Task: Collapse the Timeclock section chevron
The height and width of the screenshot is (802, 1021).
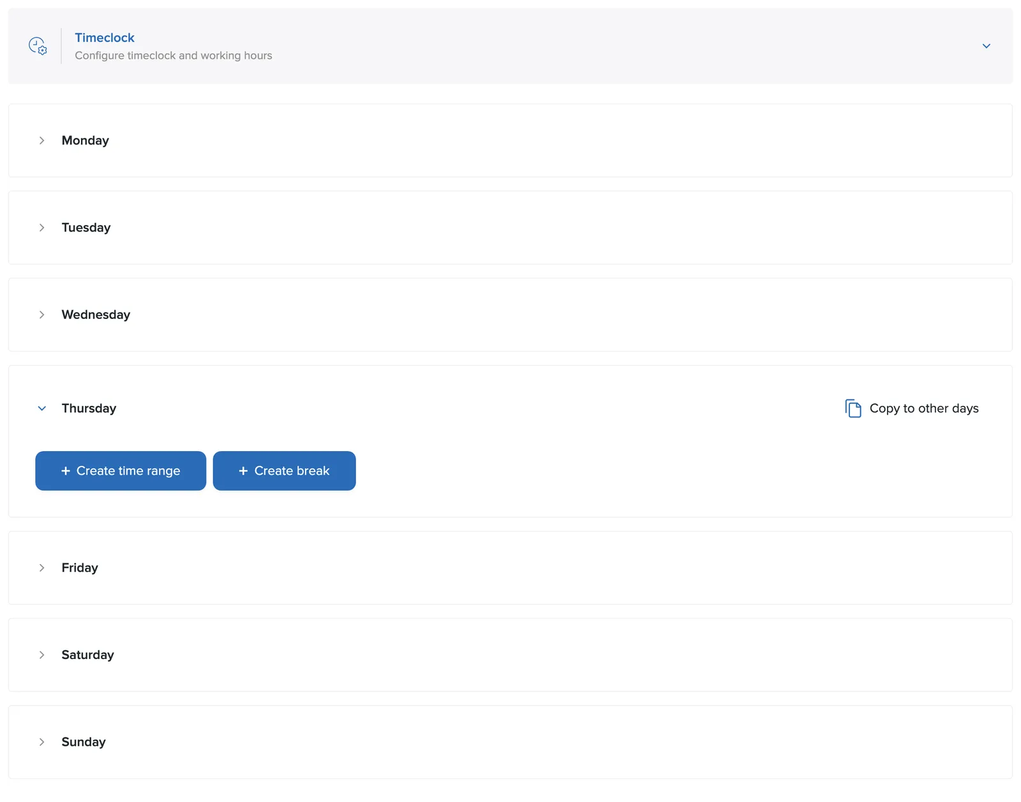Action: (x=986, y=46)
